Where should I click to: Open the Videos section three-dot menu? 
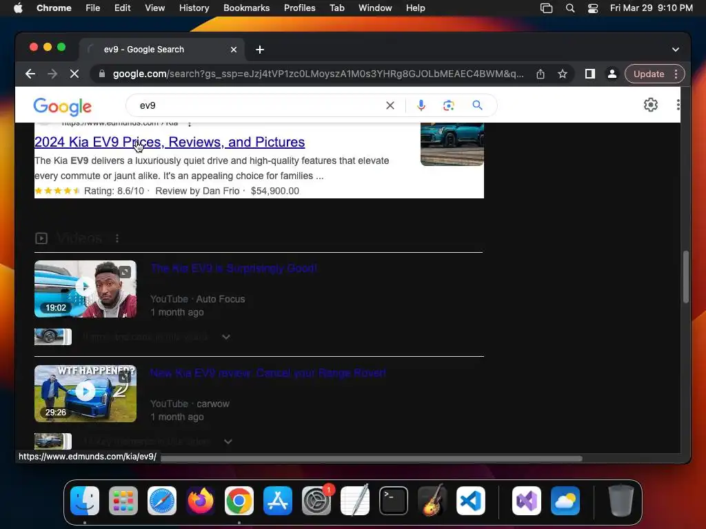[117, 238]
